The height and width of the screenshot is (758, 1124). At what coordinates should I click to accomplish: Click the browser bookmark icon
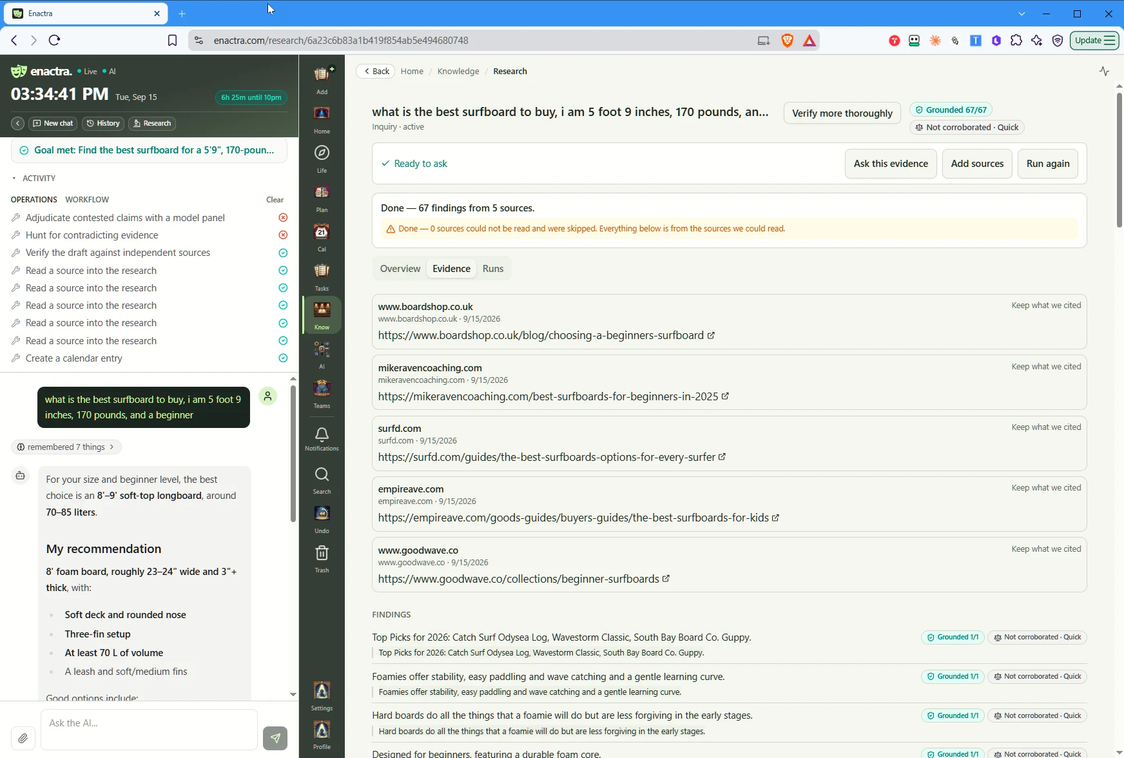tap(172, 41)
